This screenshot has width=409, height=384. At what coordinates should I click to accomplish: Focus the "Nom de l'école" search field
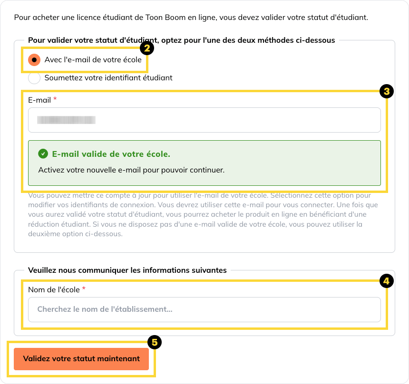[204, 309]
